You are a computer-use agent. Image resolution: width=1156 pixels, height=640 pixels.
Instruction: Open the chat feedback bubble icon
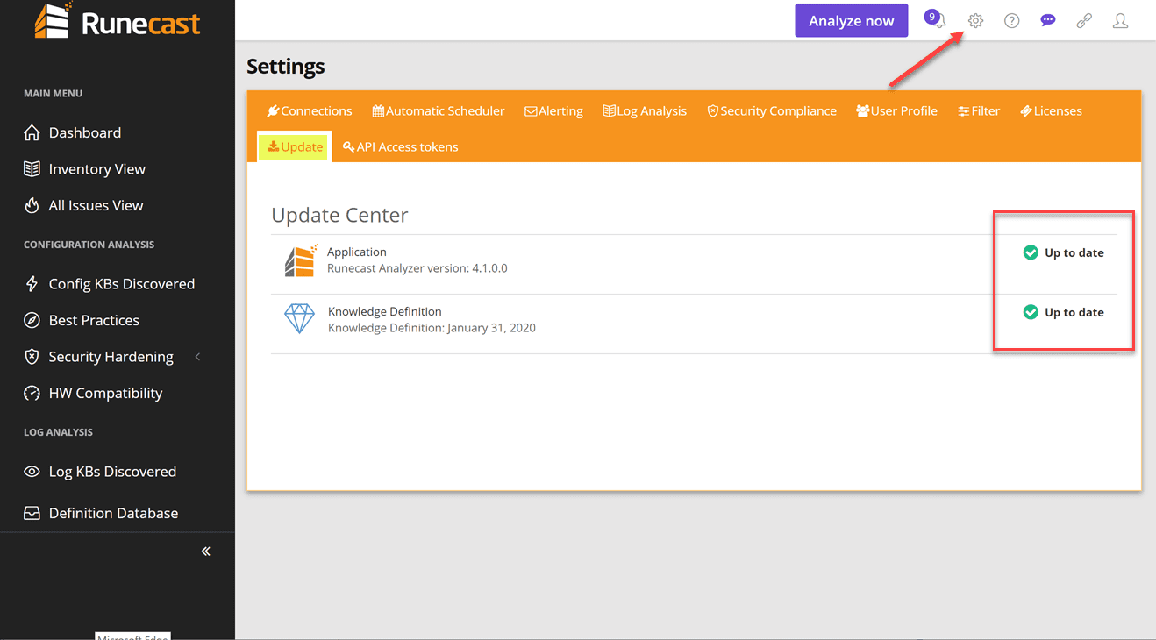(x=1048, y=20)
